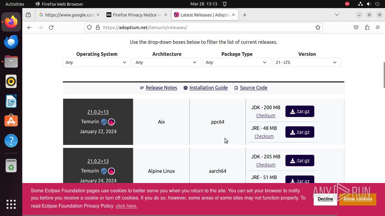The height and width of the screenshot is (216, 385).
Task: Open LibreOffice Writer in dock
Action: tap(11, 101)
